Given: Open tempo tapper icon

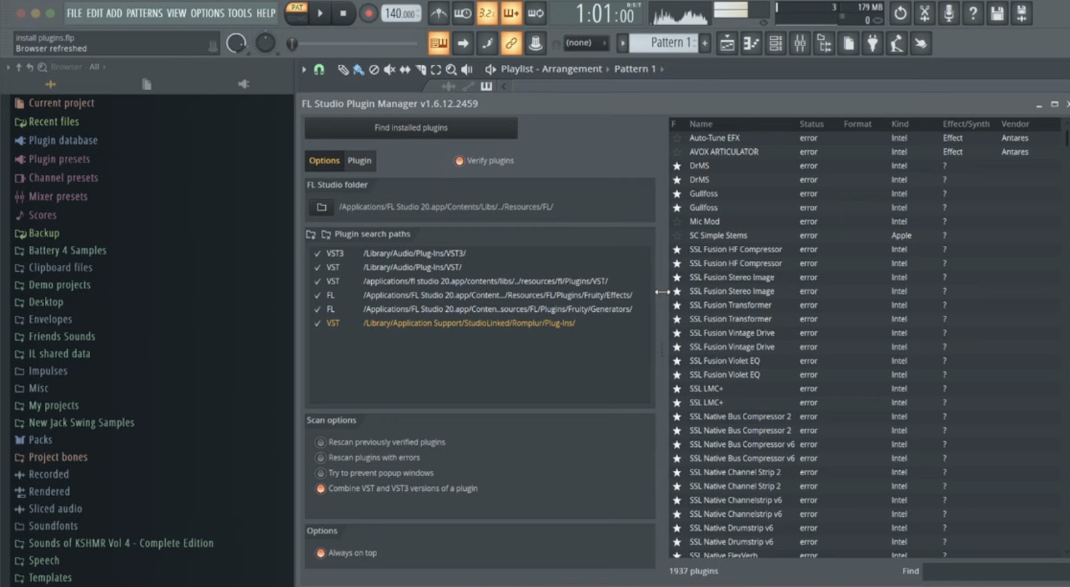Looking at the screenshot, I should click(897, 43).
